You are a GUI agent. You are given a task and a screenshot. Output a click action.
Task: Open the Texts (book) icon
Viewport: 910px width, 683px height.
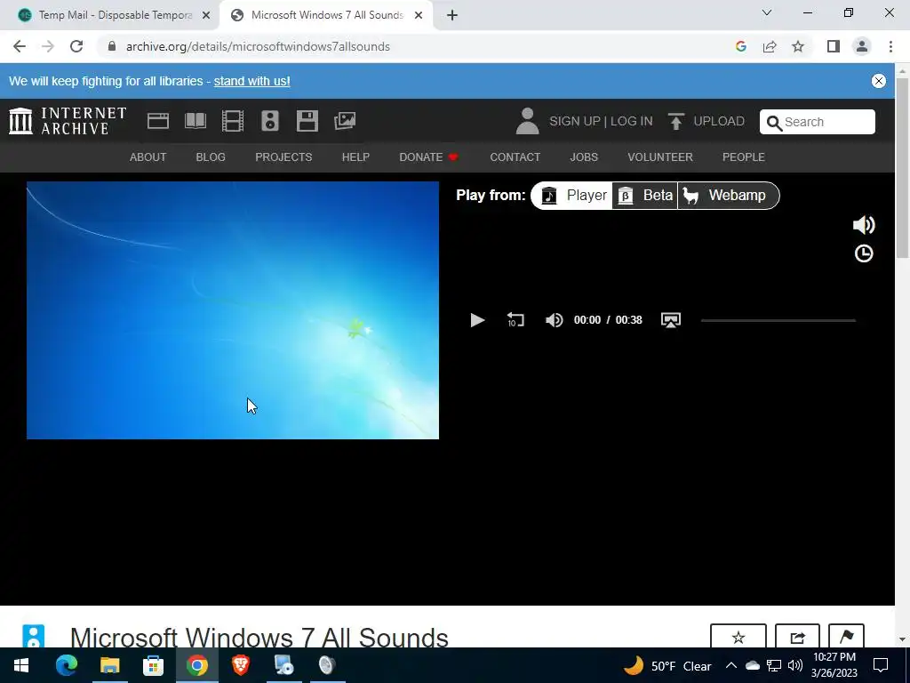click(195, 121)
